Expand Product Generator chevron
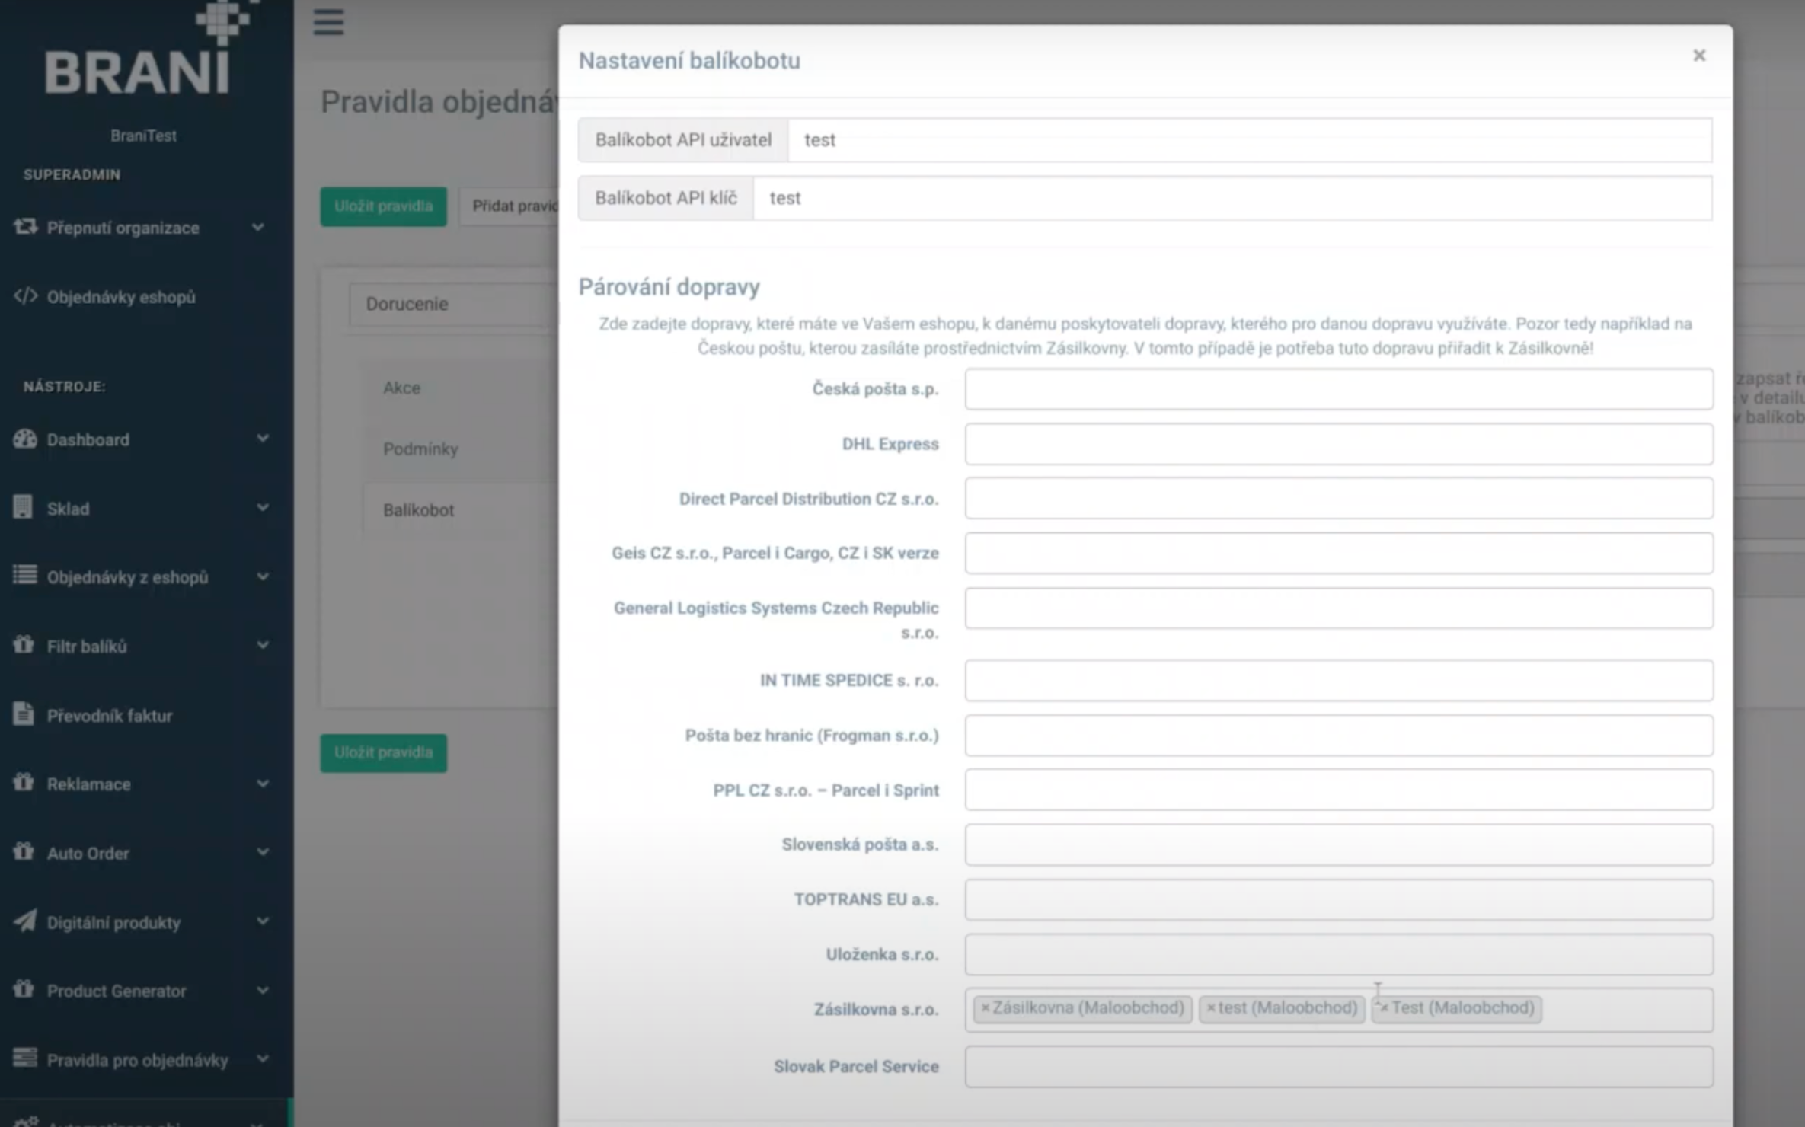This screenshot has height=1127, width=1805. (263, 991)
